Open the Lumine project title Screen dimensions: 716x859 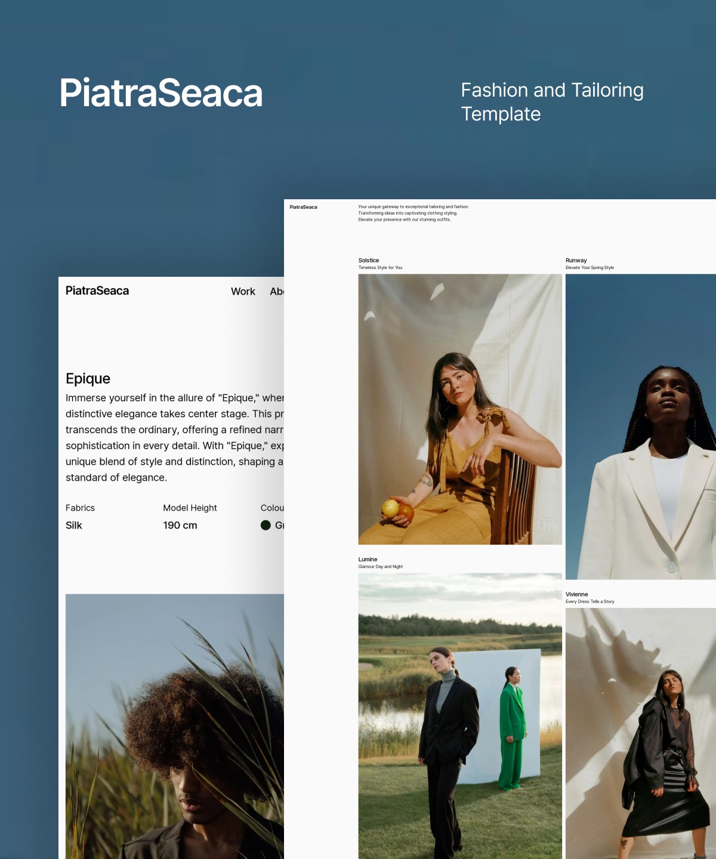[x=367, y=559]
